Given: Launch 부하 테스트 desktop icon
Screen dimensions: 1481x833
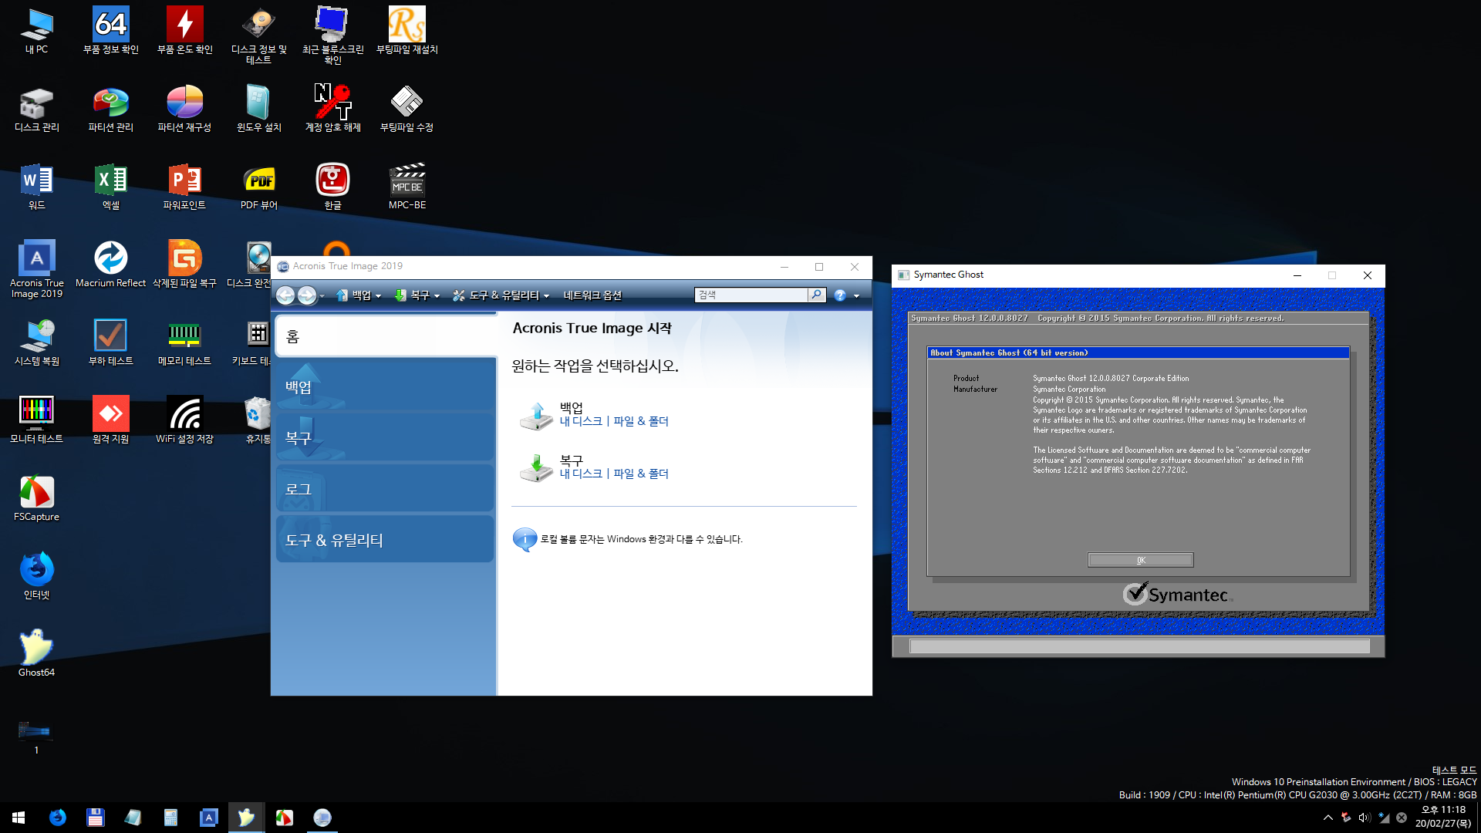Looking at the screenshot, I should coord(111,342).
